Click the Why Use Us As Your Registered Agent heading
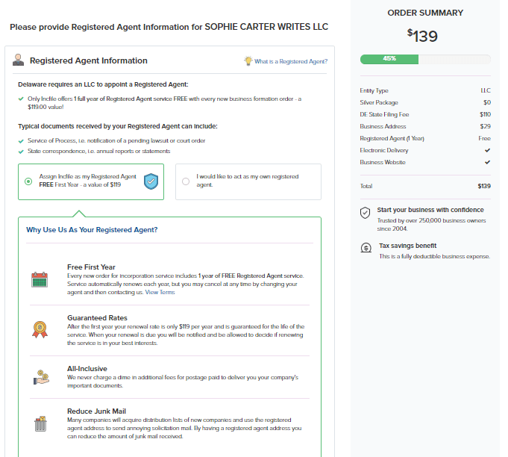508x457 pixels. coord(92,230)
